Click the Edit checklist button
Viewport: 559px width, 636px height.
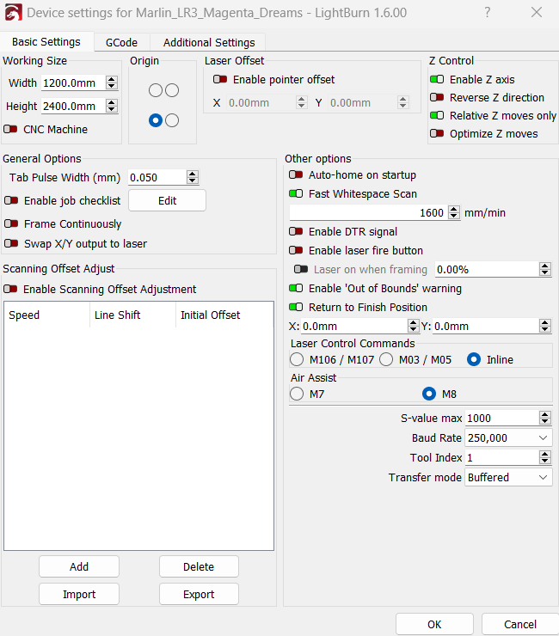(x=167, y=200)
